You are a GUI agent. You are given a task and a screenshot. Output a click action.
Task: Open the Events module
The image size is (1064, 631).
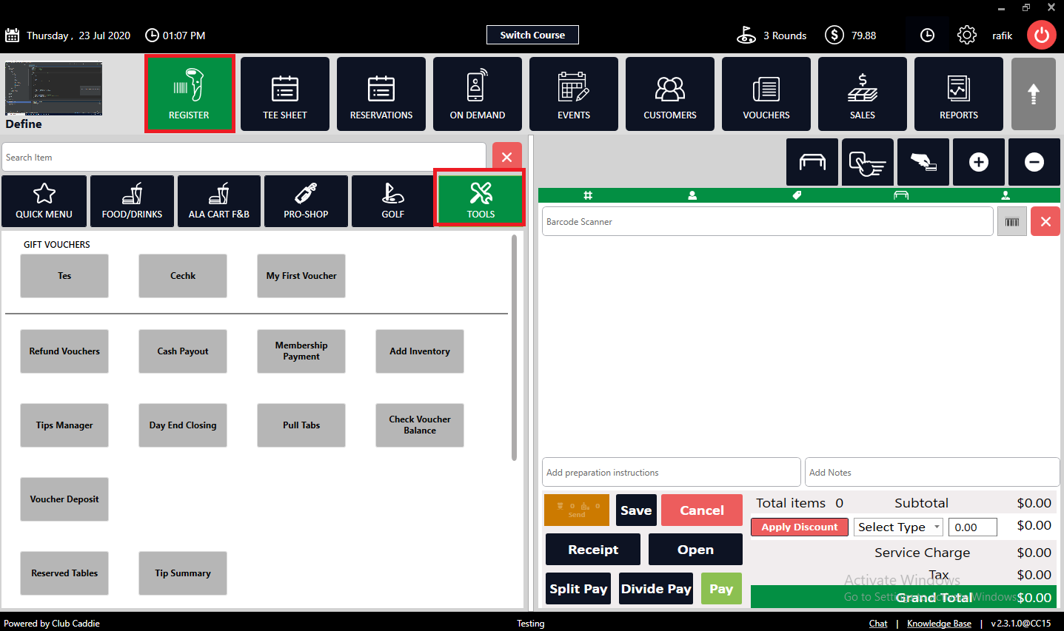tap(574, 94)
